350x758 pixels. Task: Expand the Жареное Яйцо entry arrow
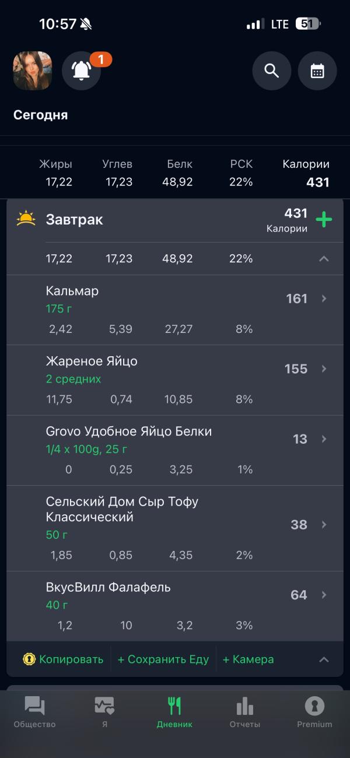pos(324,369)
